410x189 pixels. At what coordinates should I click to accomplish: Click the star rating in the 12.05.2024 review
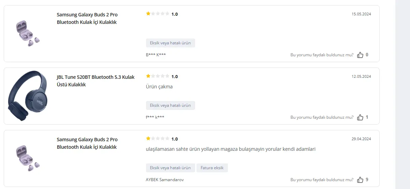tap(158, 76)
